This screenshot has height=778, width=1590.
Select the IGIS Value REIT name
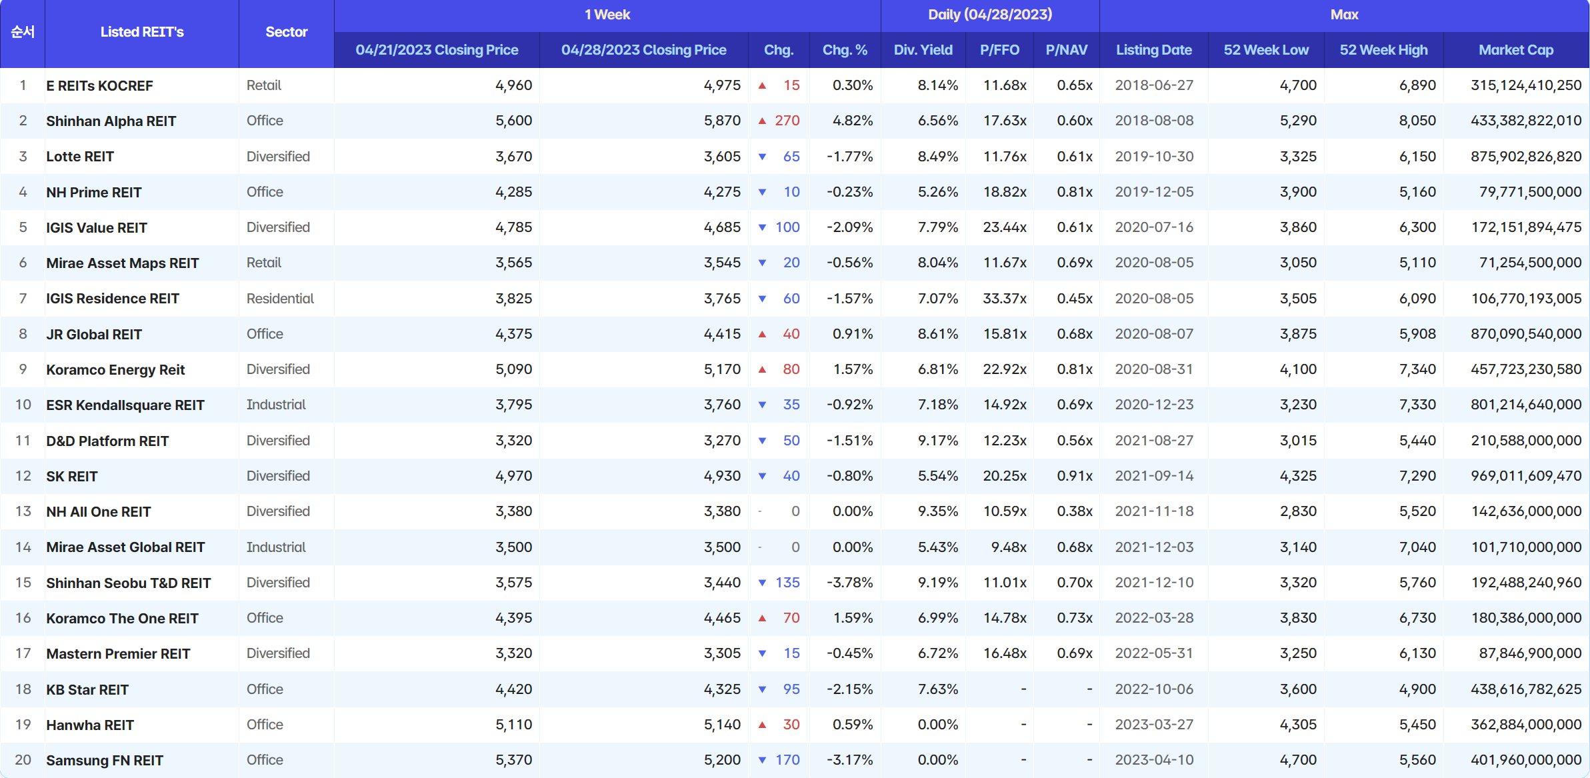(x=97, y=228)
